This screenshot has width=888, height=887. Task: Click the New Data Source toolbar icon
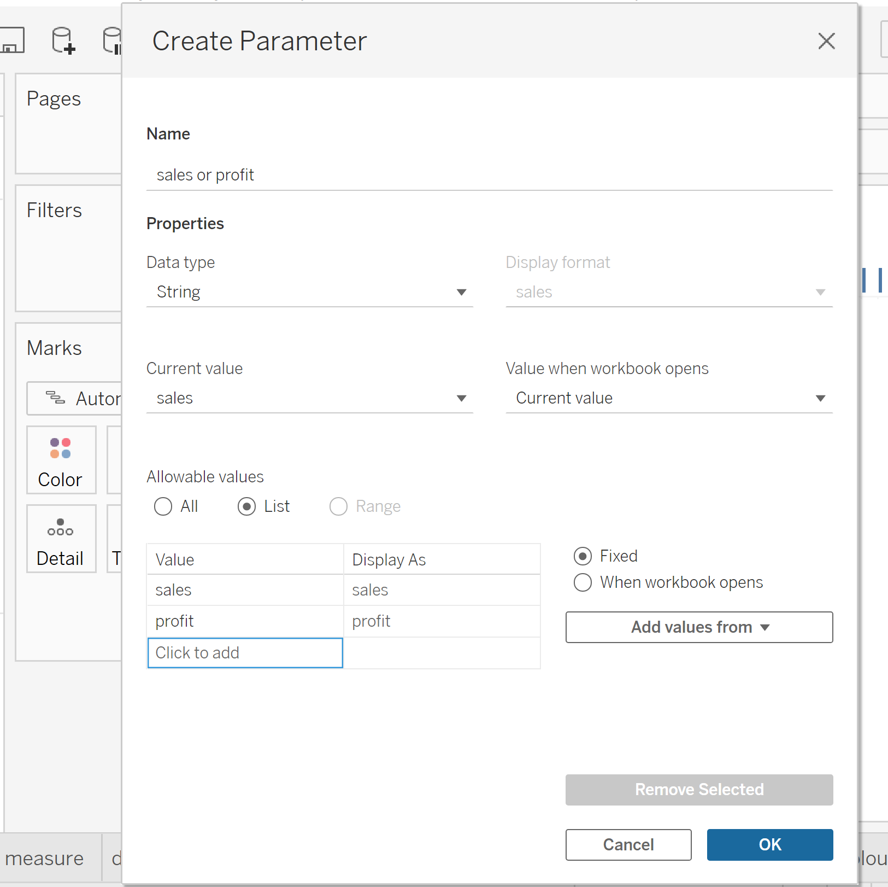(x=63, y=41)
